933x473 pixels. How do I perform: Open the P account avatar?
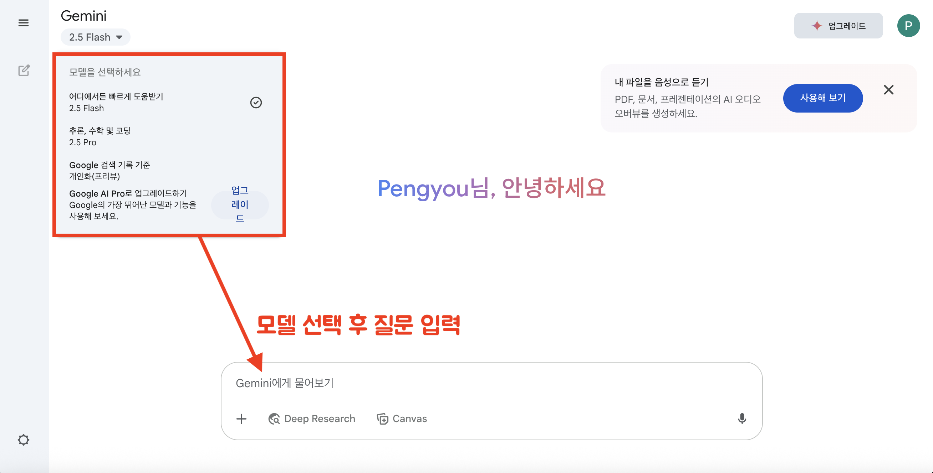coord(908,26)
